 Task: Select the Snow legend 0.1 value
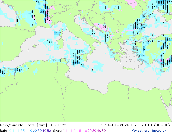(65, 131)
